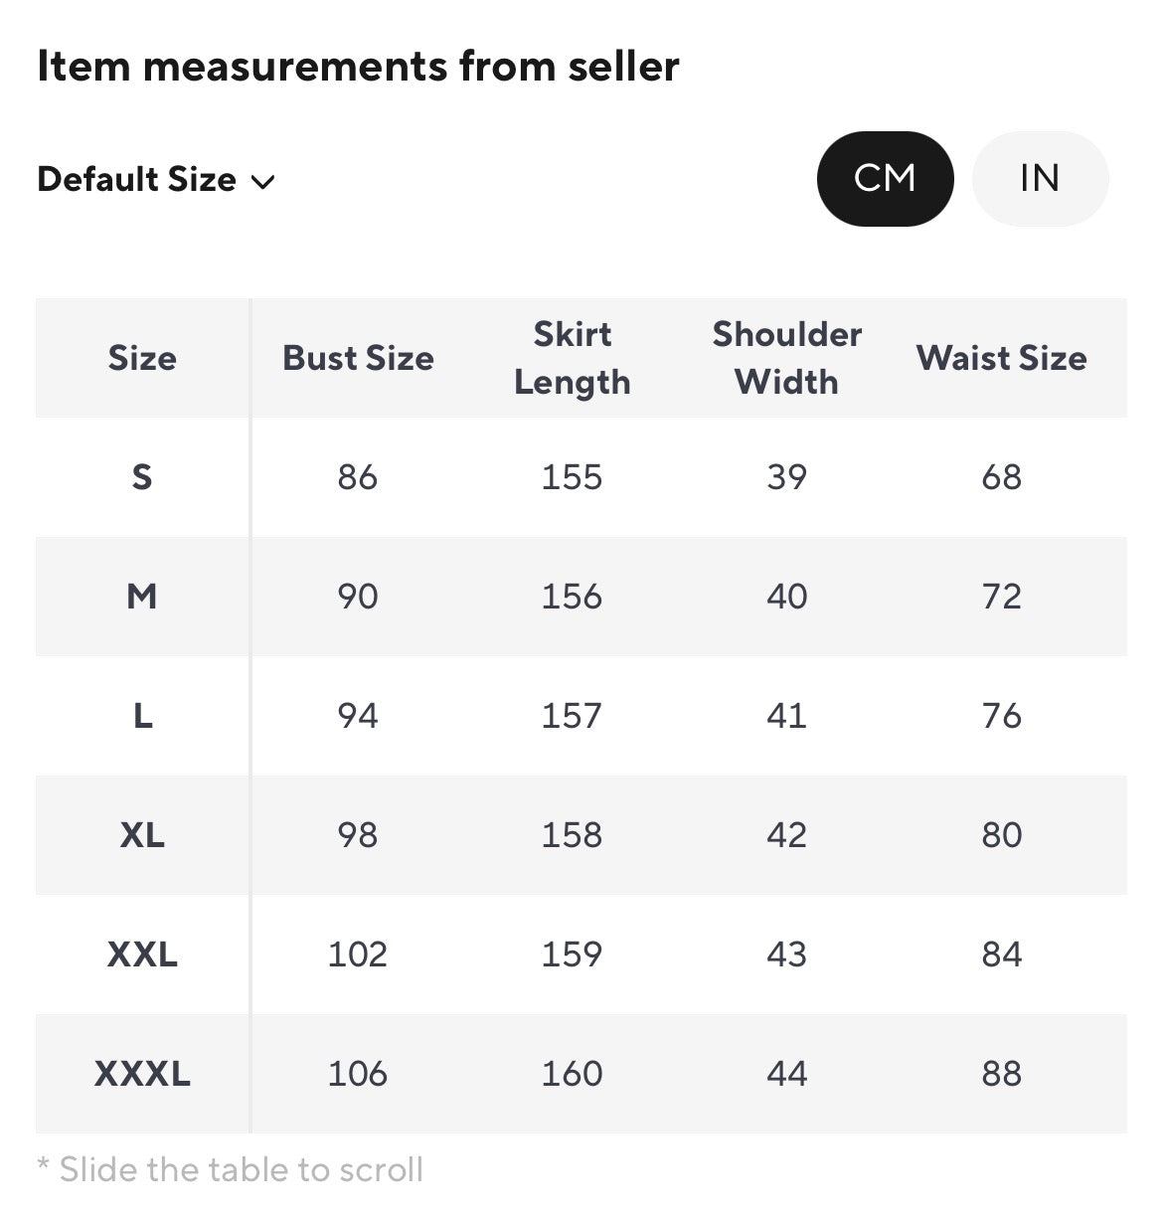This screenshot has width=1163, height=1216.
Task: Select the Bust Size column header
Action: click(x=358, y=358)
